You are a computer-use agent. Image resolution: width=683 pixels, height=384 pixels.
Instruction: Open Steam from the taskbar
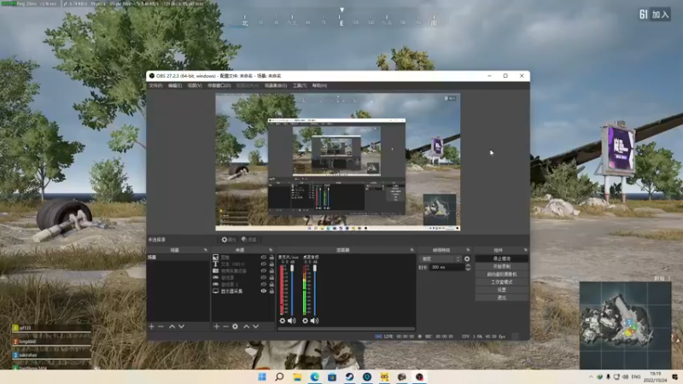point(349,376)
